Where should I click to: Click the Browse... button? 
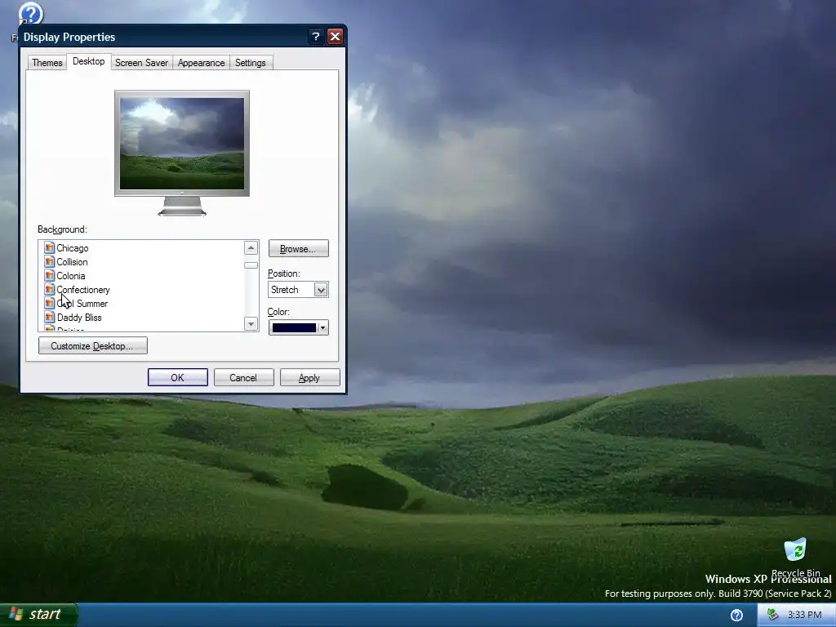[x=298, y=249]
